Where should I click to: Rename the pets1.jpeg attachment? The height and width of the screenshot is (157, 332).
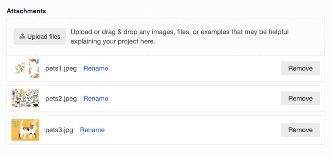coord(96,68)
